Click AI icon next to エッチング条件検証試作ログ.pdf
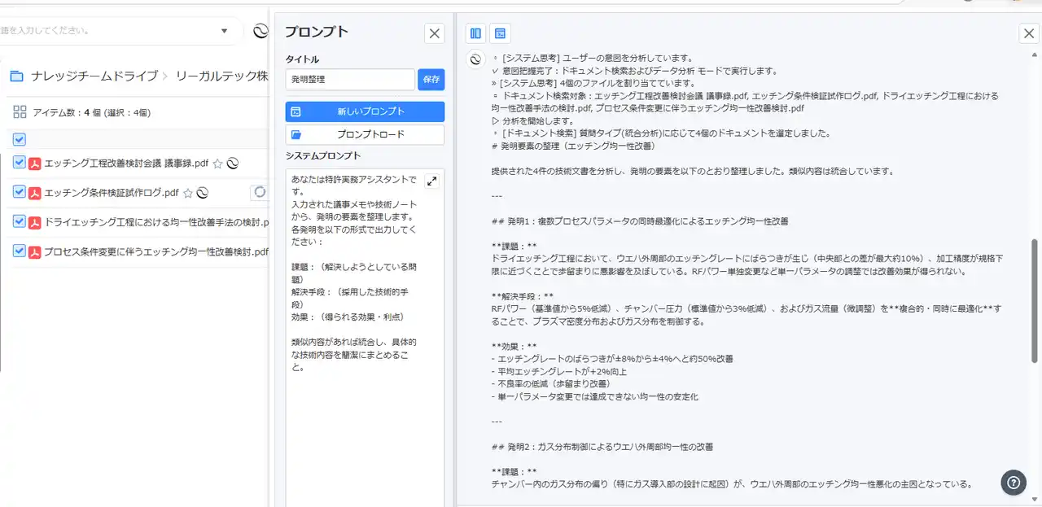The image size is (1042, 507). coord(203,193)
